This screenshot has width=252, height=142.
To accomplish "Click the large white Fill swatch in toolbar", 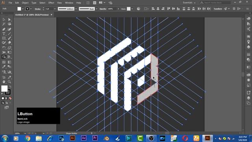I will click(x=4, y=88).
